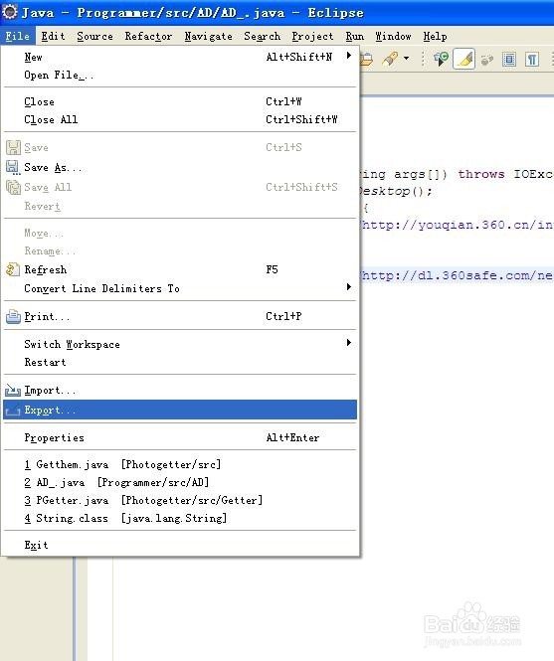The height and width of the screenshot is (661, 554).
Task: Click Exit in the File menu
Action: tap(180, 545)
